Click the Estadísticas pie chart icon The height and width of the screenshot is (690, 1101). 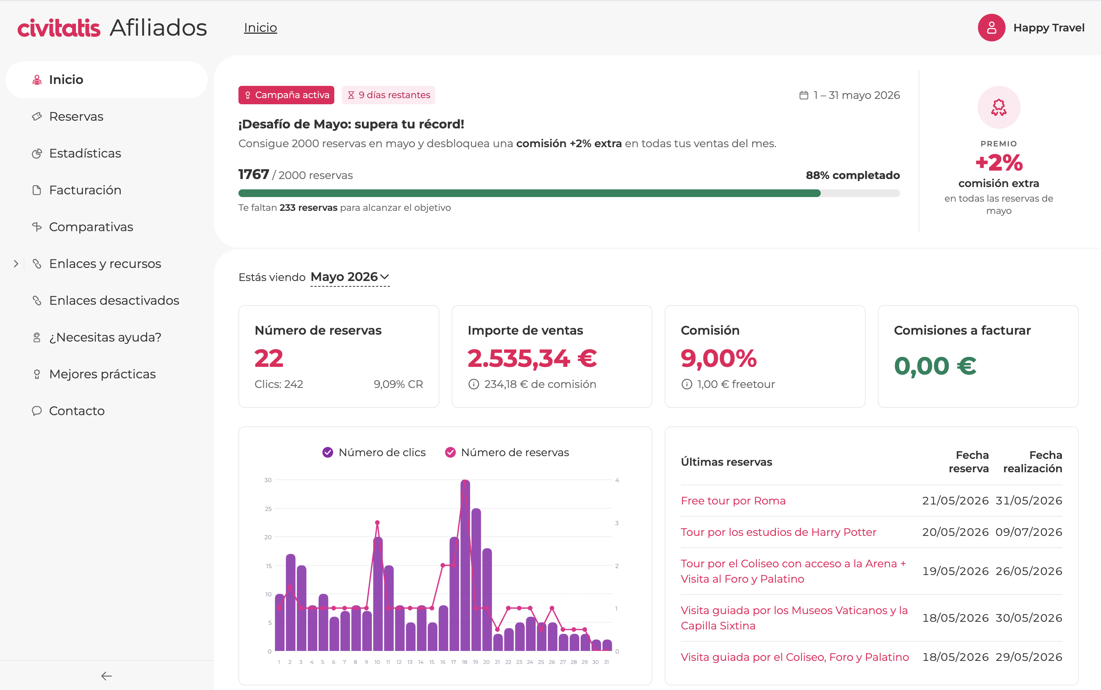click(37, 153)
